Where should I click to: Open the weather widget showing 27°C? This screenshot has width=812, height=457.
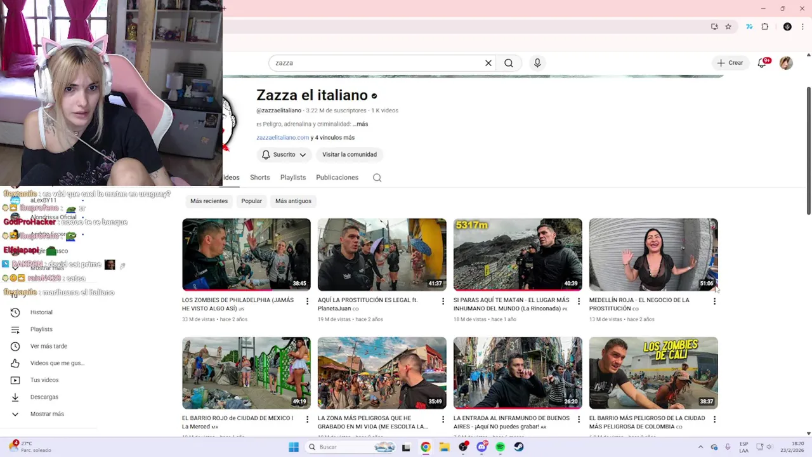(x=30, y=447)
